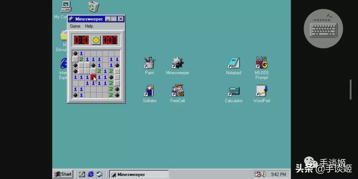Select the MS-DOS Prompt shortcut
Screen dimensions: 358x179
pos(262,63)
